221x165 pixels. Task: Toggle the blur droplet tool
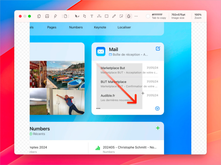[x=129, y=16]
